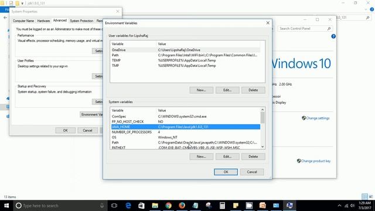Viewport: 375px width, 211px height.
Task: Select the FP_NO_HOST_CHECK system variable
Action: [186, 121]
